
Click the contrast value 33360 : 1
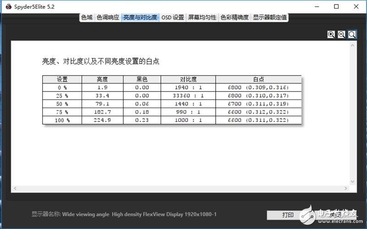188,96
